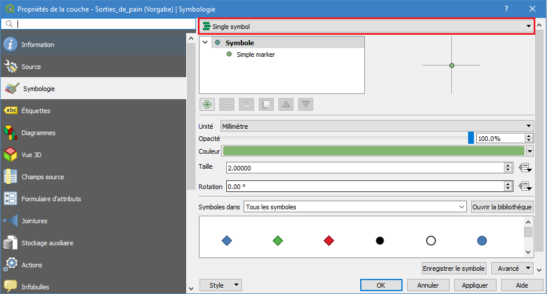547x294 pixels.
Task: Click the Taille 2.00000 field
Action: point(365,168)
